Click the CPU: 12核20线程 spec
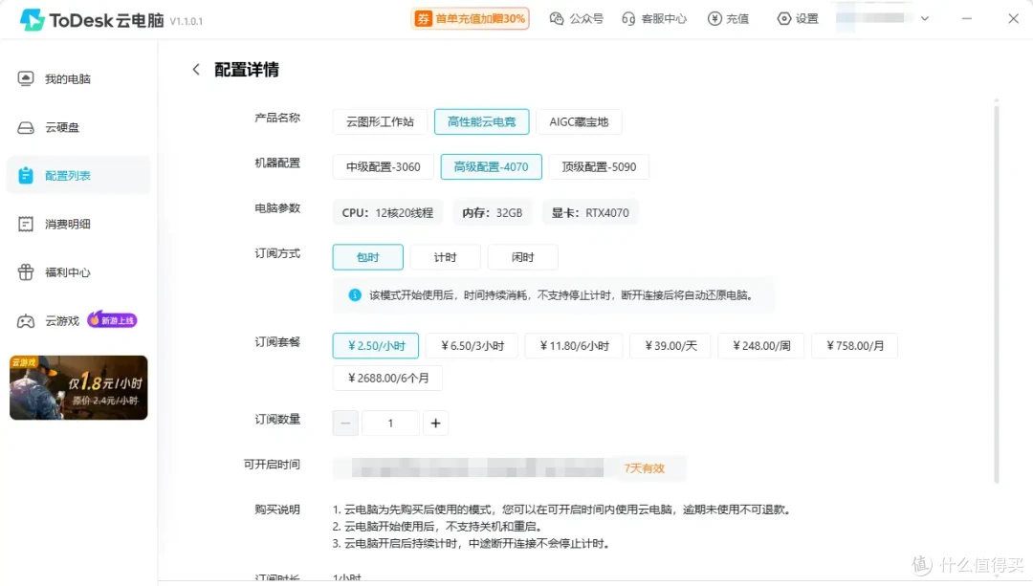 (387, 212)
